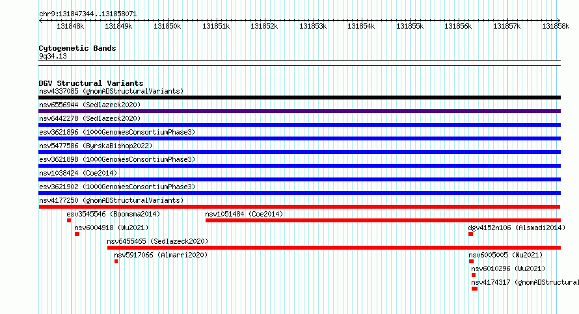Click the nsv5477586 (ByrskaBishop2022) label

(96, 146)
